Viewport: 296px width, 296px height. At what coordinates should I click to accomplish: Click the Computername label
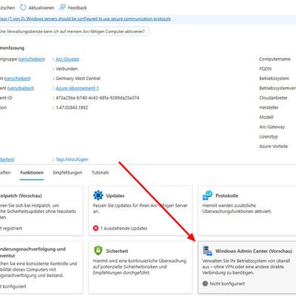click(275, 59)
